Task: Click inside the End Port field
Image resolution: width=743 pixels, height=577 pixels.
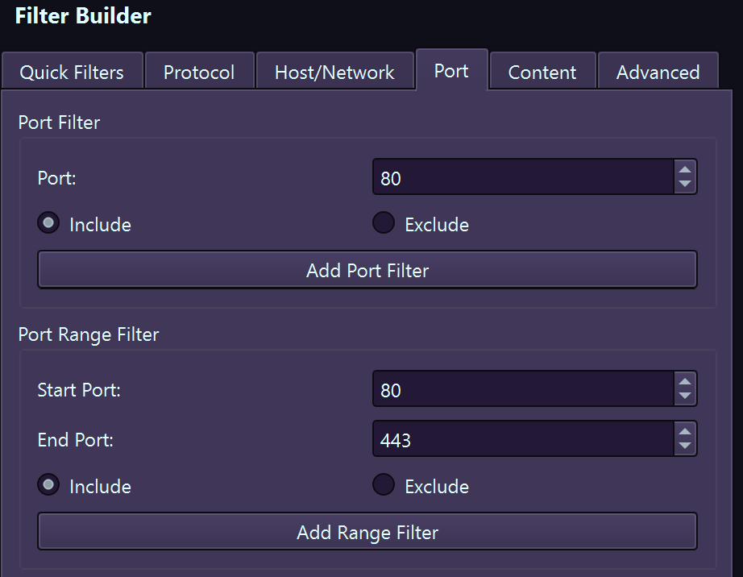Action: tap(516, 438)
